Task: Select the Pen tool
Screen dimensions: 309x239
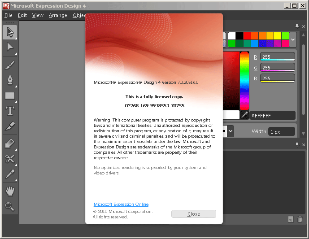Action: tap(10, 80)
